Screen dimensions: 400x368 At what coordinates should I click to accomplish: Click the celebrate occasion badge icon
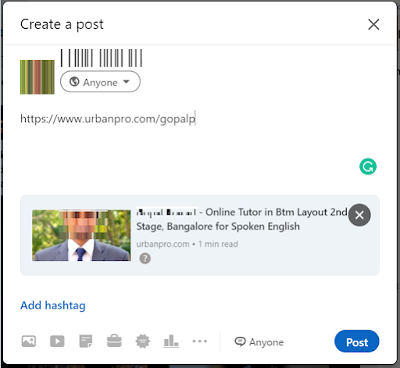143,341
